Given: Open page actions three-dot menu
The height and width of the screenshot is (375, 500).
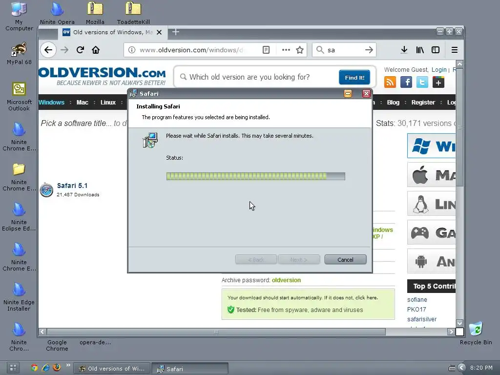Looking at the screenshot, I should (286, 50).
